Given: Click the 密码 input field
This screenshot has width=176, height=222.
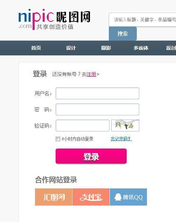Looking at the screenshot, I should pyautogui.click(x=97, y=109).
